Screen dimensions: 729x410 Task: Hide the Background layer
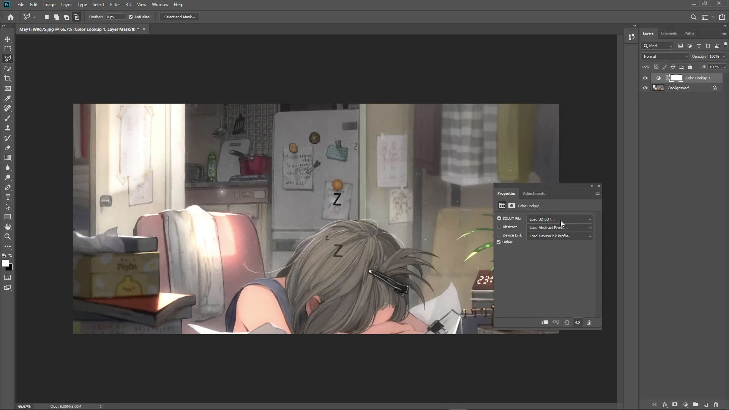(x=645, y=88)
